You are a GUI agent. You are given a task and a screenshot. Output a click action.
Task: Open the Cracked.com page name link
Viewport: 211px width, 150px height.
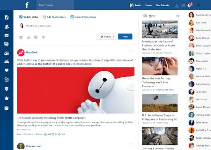pyautogui.click(x=34, y=146)
